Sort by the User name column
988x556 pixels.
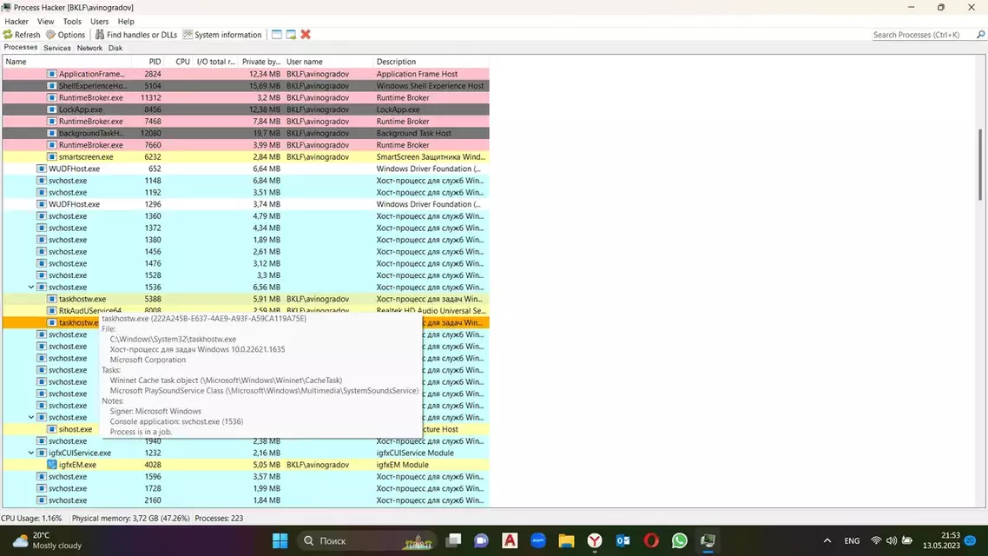tap(328, 62)
